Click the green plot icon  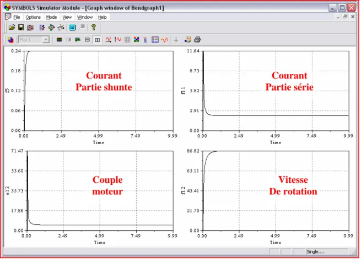pos(78,40)
